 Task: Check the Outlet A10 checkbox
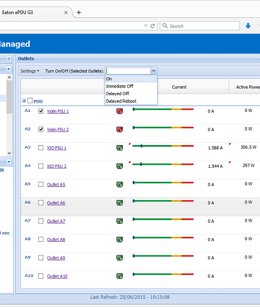click(x=41, y=276)
